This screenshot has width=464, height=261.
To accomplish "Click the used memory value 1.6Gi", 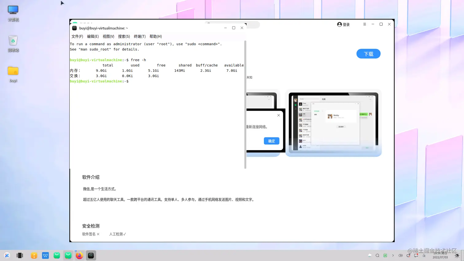I will [127, 71].
